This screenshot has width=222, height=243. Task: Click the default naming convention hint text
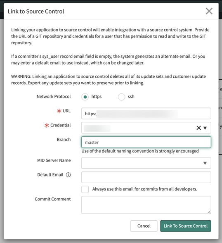coord(140,151)
